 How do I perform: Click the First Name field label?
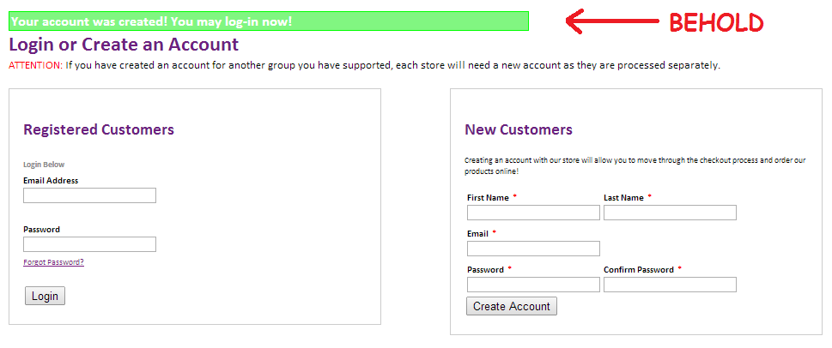(x=488, y=198)
